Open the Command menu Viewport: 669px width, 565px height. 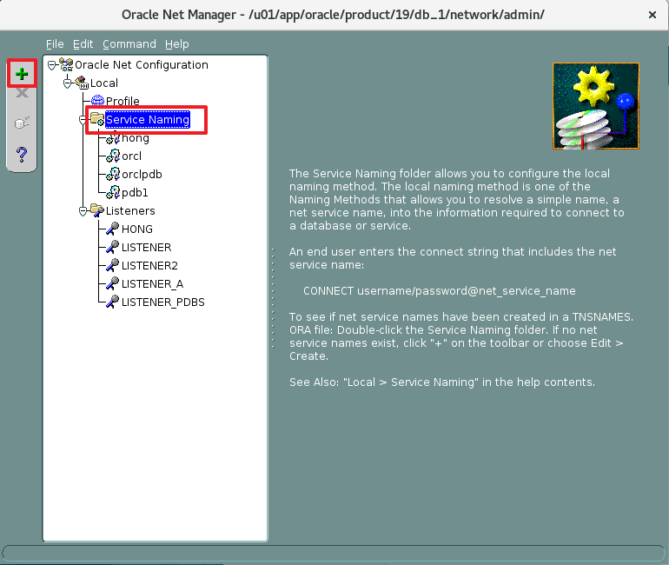point(129,44)
